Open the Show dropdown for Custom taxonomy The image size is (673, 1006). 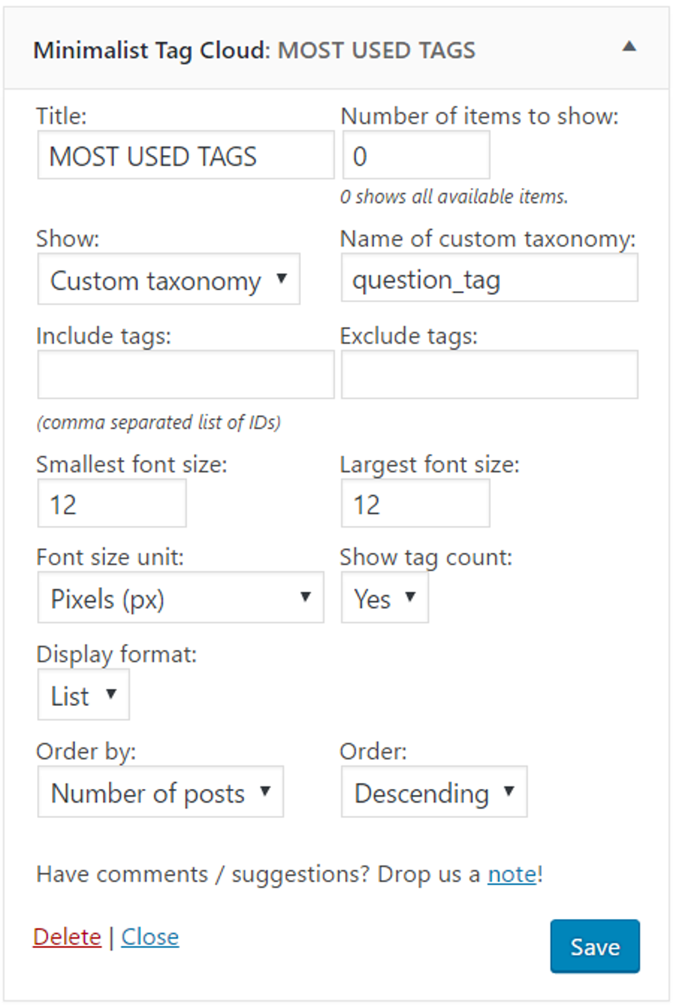click(168, 279)
